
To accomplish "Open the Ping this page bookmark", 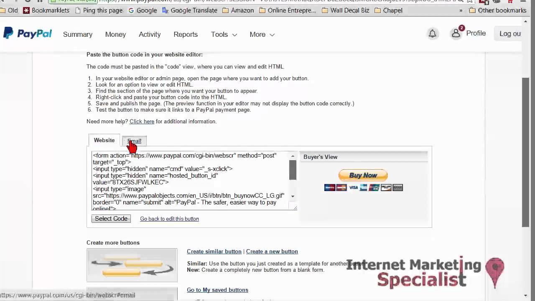I will point(99,10).
